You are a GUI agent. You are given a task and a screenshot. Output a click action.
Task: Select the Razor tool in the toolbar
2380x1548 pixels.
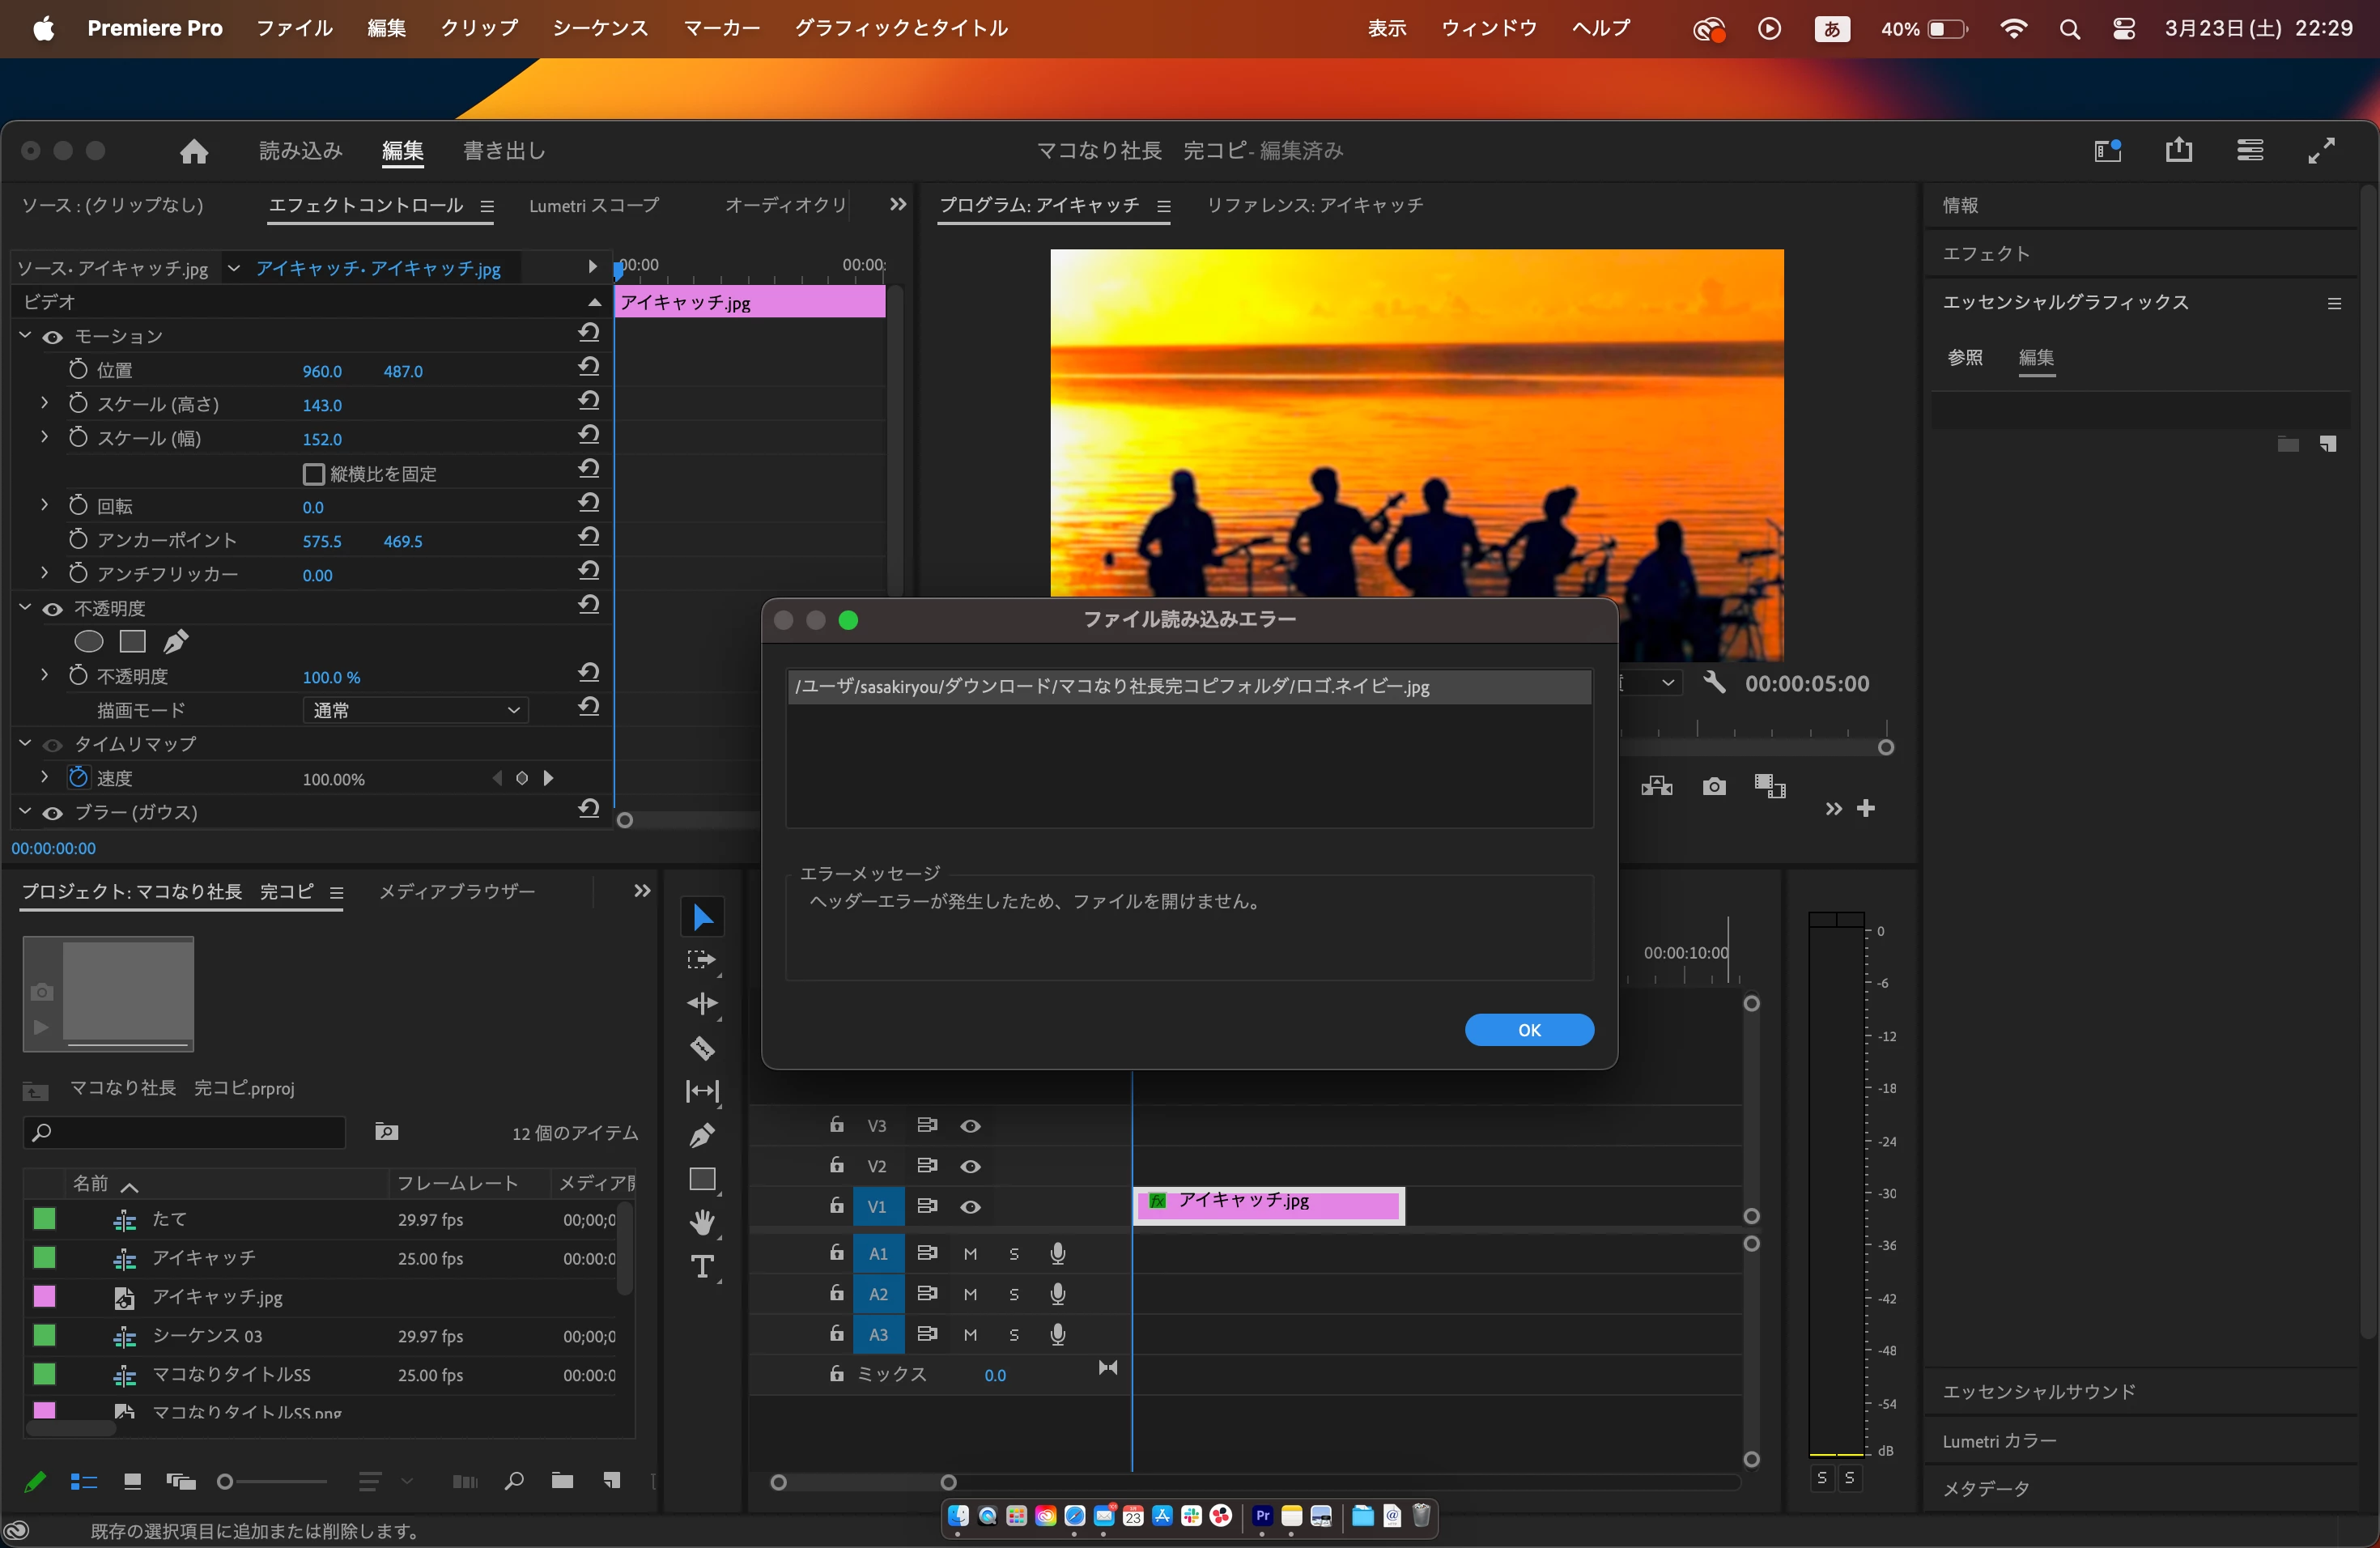click(x=702, y=1047)
